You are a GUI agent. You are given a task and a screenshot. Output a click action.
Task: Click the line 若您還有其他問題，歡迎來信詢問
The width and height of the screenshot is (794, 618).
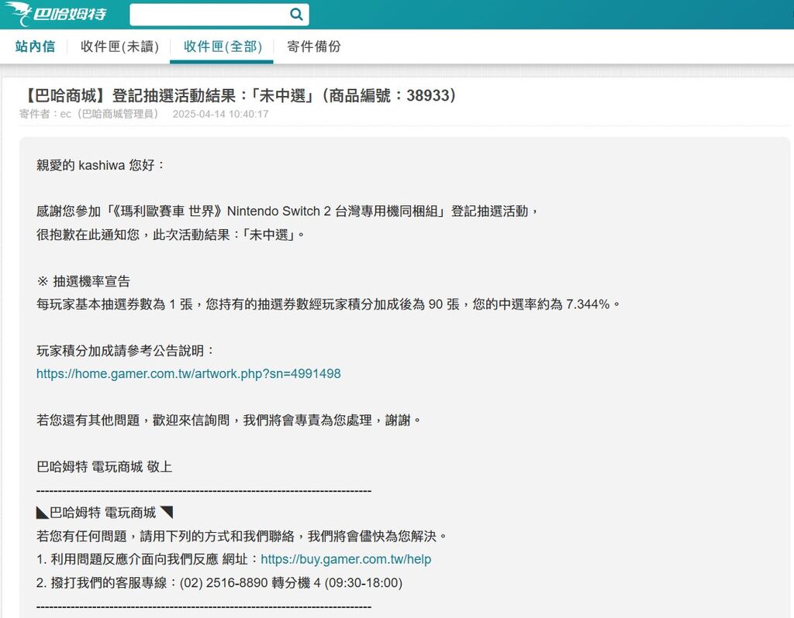point(229,421)
